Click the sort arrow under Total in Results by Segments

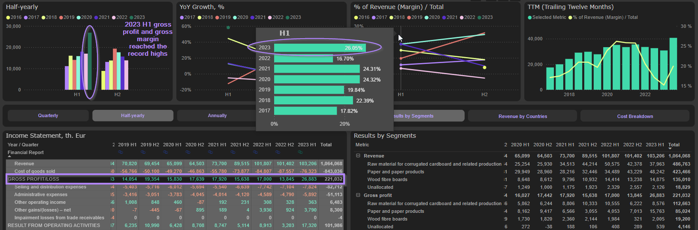click(x=670, y=149)
